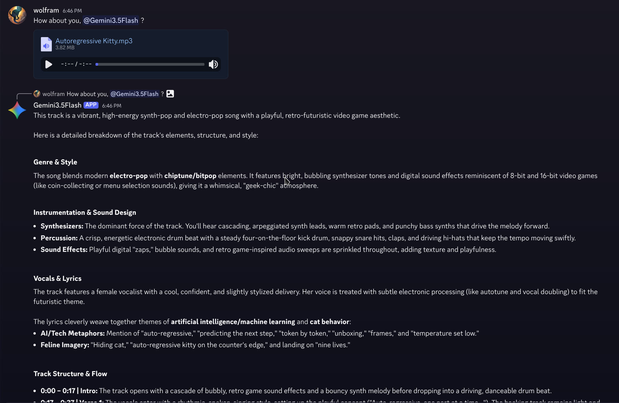Click the Track Structure & Flow heading
619x403 pixels.
(x=70, y=374)
